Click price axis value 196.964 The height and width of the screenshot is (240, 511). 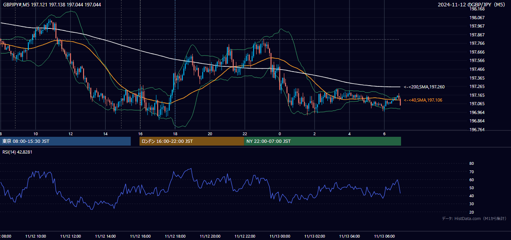(477, 112)
